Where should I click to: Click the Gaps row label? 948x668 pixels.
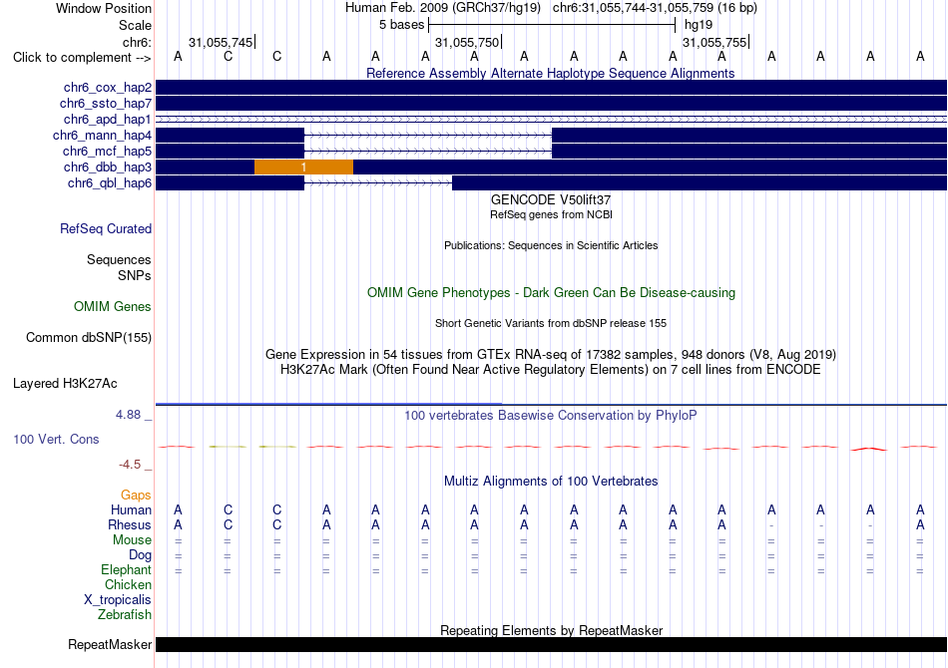coord(136,496)
